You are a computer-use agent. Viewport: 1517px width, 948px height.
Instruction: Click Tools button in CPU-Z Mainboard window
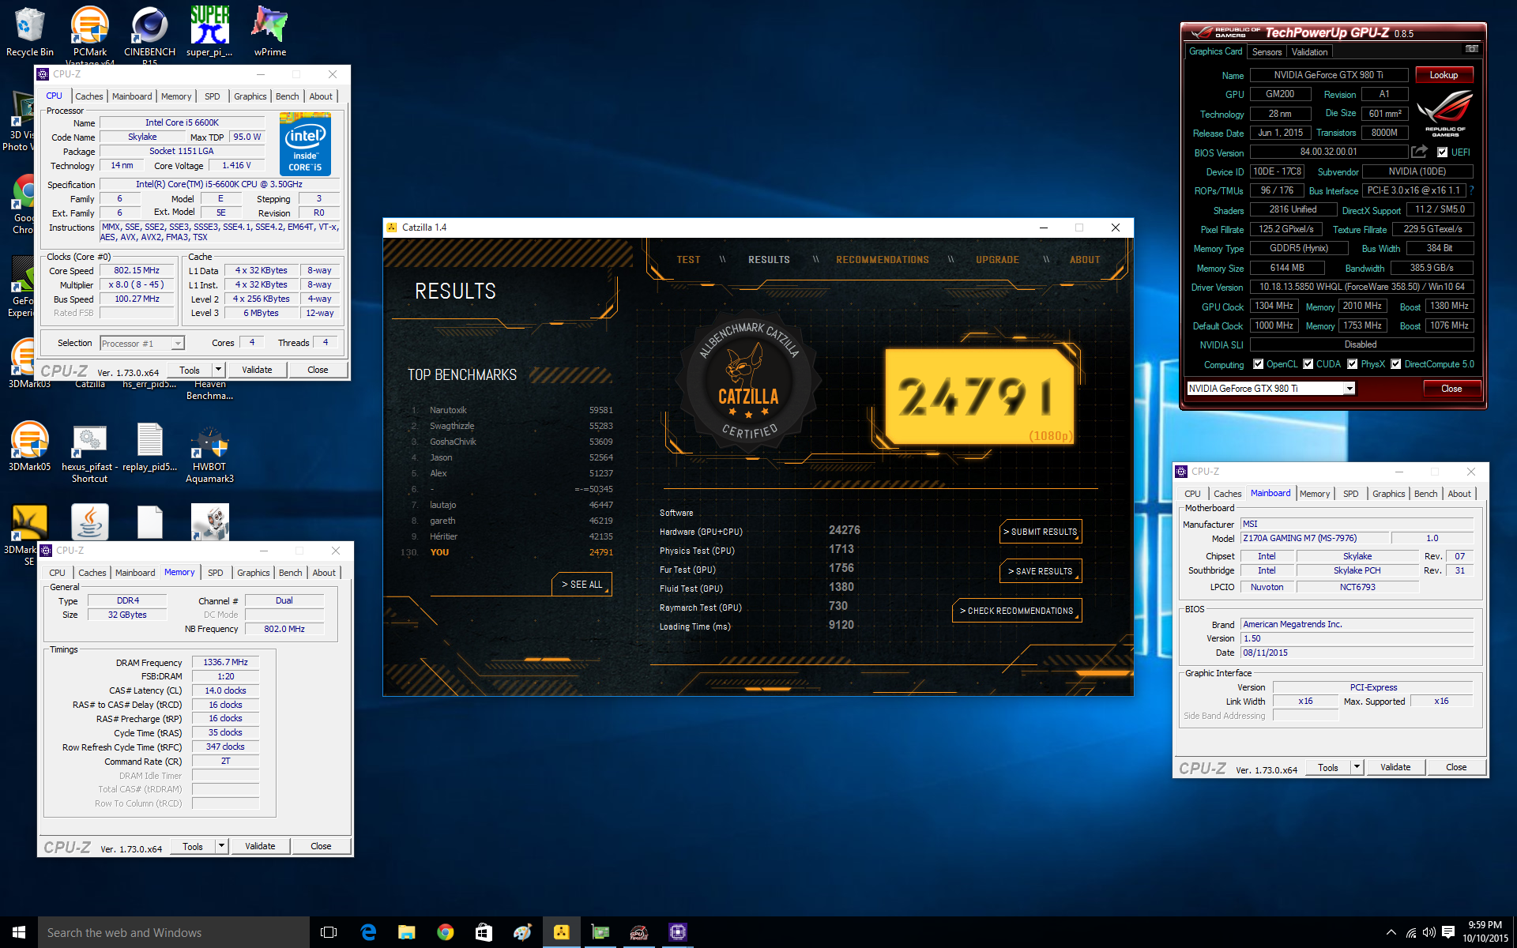(1328, 767)
